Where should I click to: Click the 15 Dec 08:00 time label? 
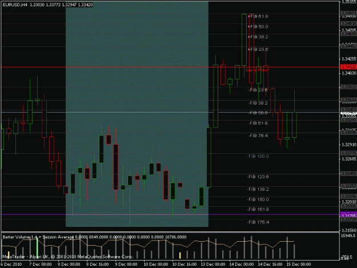(x=299, y=264)
